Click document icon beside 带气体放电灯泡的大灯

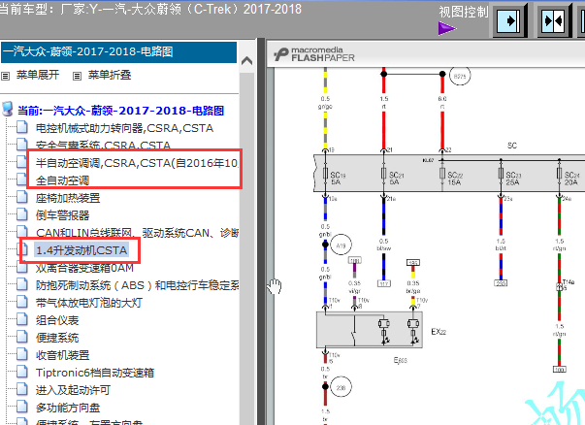(x=22, y=302)
